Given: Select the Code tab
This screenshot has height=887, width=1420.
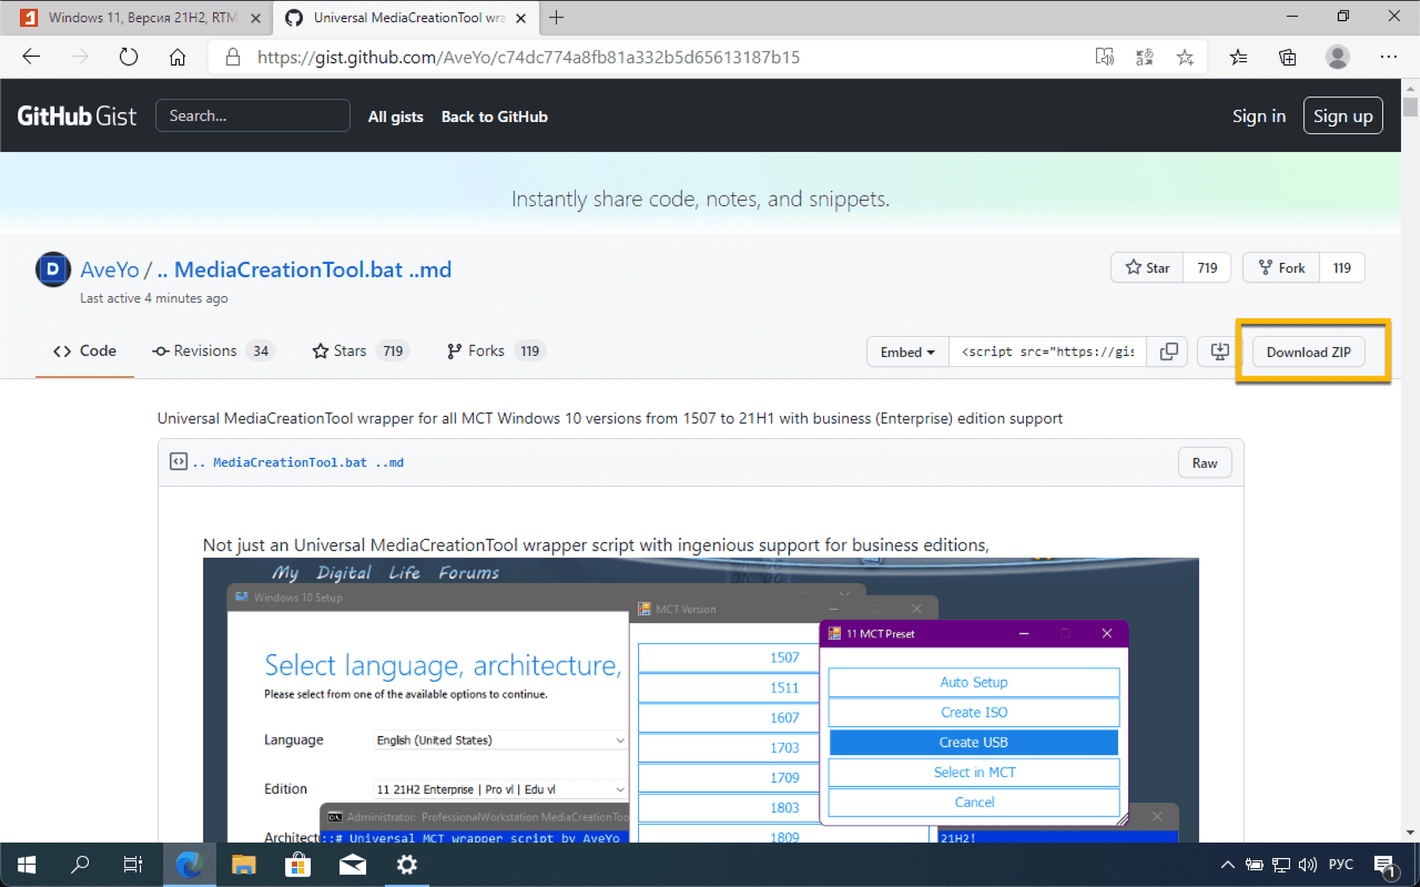Looking at the screenshot, I should [85, 351].
